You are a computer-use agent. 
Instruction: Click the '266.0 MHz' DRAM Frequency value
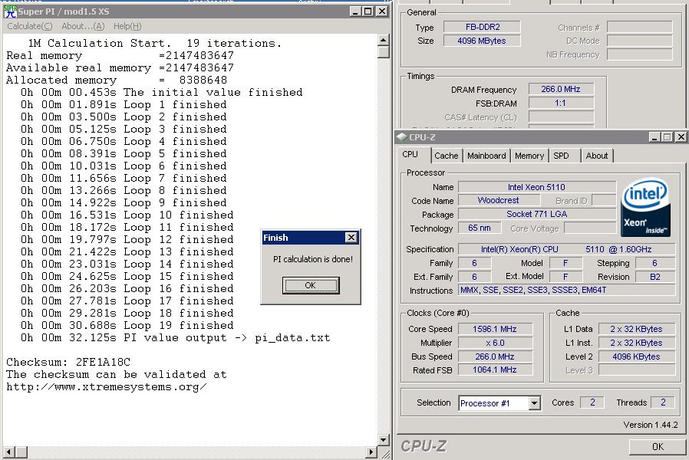(561, 89)
